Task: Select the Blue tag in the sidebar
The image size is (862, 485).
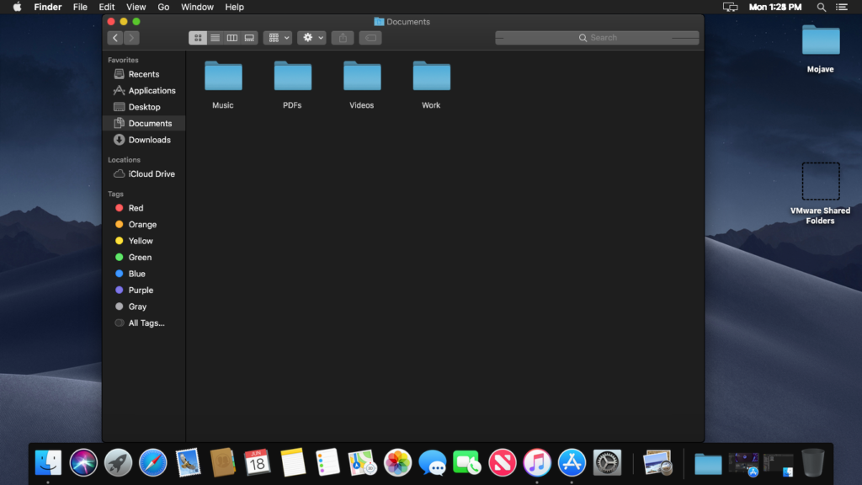Action: coord(137,273)
